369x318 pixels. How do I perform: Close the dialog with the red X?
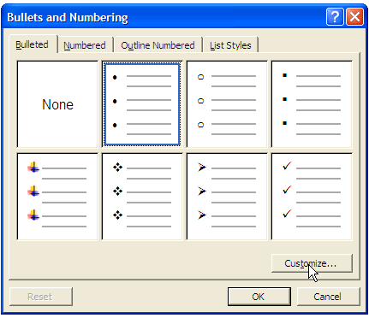354,17
